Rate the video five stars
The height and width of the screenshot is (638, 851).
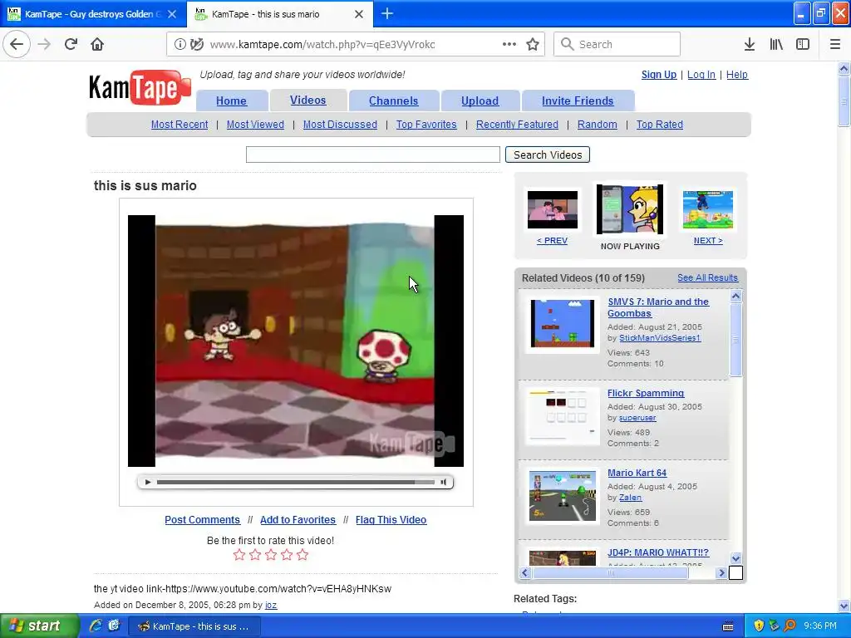coord(303,554)
